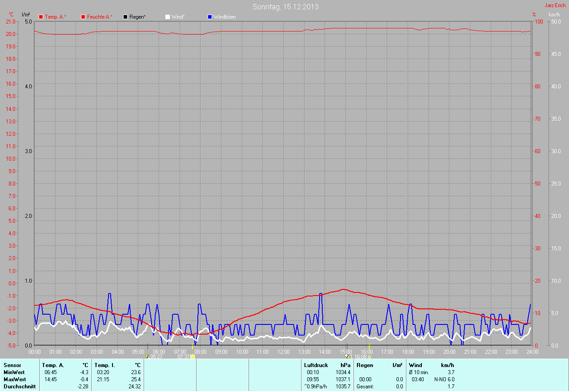Click the '14:45' maximum time cell

pyautogui.click(x=51, y=379)
